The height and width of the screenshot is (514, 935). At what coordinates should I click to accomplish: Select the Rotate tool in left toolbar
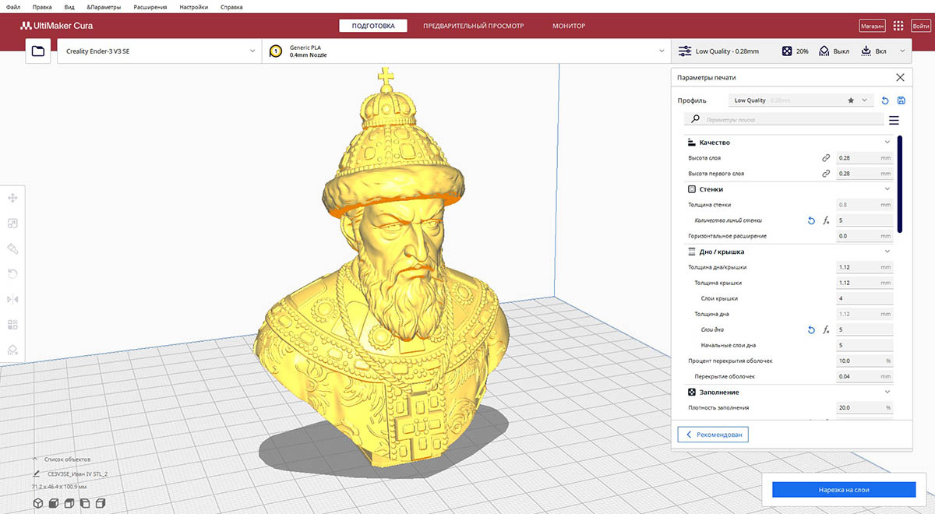(x=12, y=274)
